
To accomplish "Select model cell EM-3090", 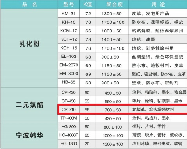I will tap(69, 74).
